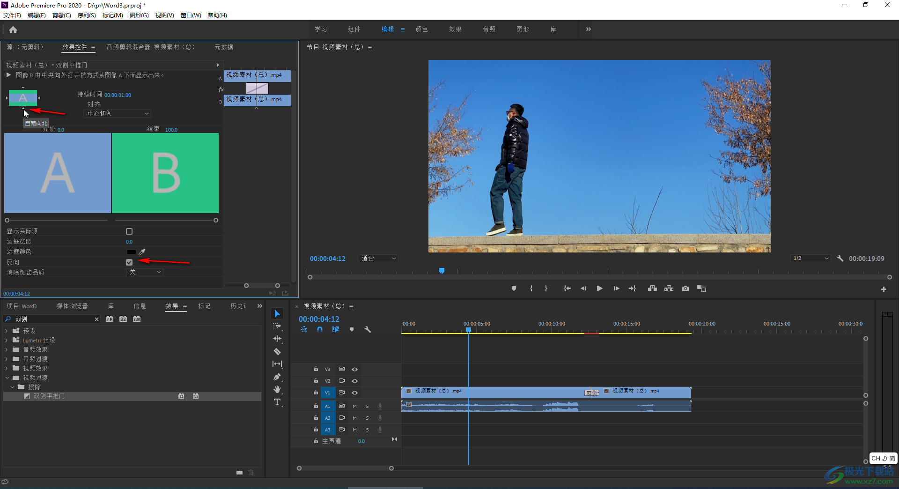Select the Hand tool
The width and height of the screenshot is (899, 489).
277,389
